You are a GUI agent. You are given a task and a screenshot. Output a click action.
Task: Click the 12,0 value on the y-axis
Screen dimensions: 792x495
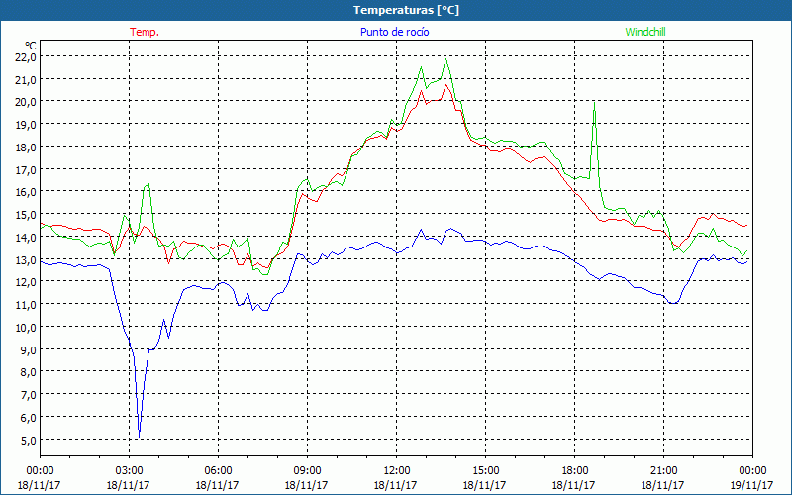[x=26, y=282]
